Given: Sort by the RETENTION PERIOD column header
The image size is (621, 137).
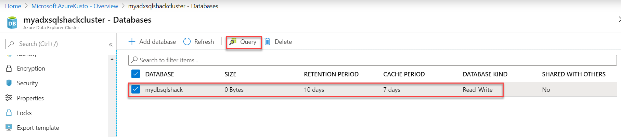Looking at the screenshot, I should 331,74.
